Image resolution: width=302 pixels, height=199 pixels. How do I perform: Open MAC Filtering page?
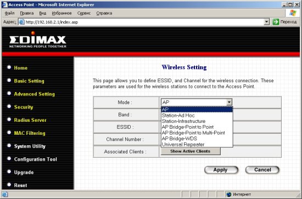(x=30, y=133)
